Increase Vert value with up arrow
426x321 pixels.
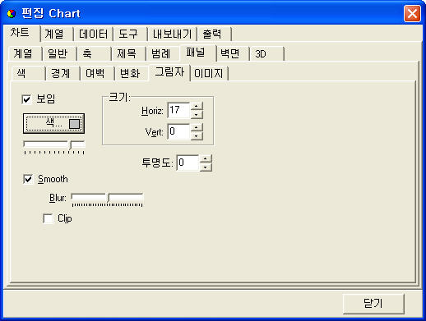pos(197,128)
